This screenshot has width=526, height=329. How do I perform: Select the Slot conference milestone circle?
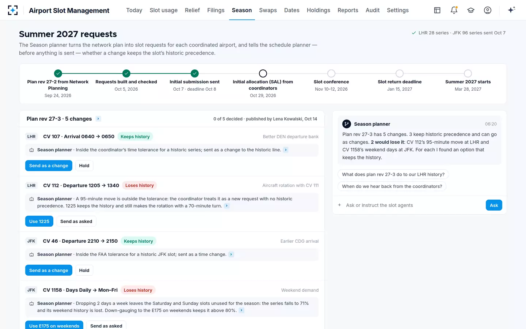tap(331, 73)
